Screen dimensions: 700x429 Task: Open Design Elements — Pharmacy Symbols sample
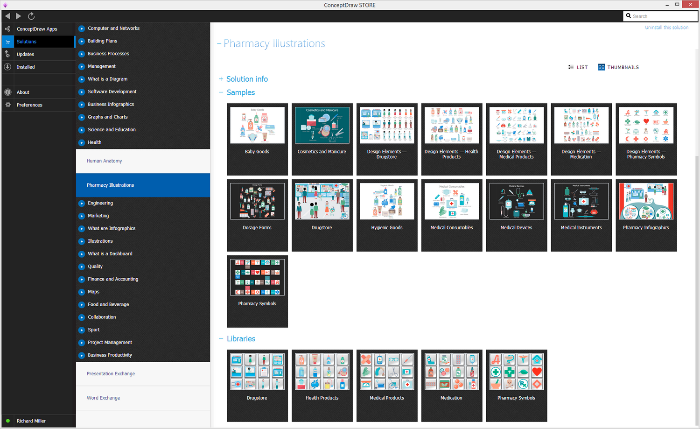pos(646,139)
